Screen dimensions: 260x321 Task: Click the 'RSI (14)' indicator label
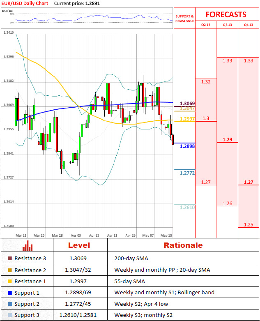tap(7, 11)
